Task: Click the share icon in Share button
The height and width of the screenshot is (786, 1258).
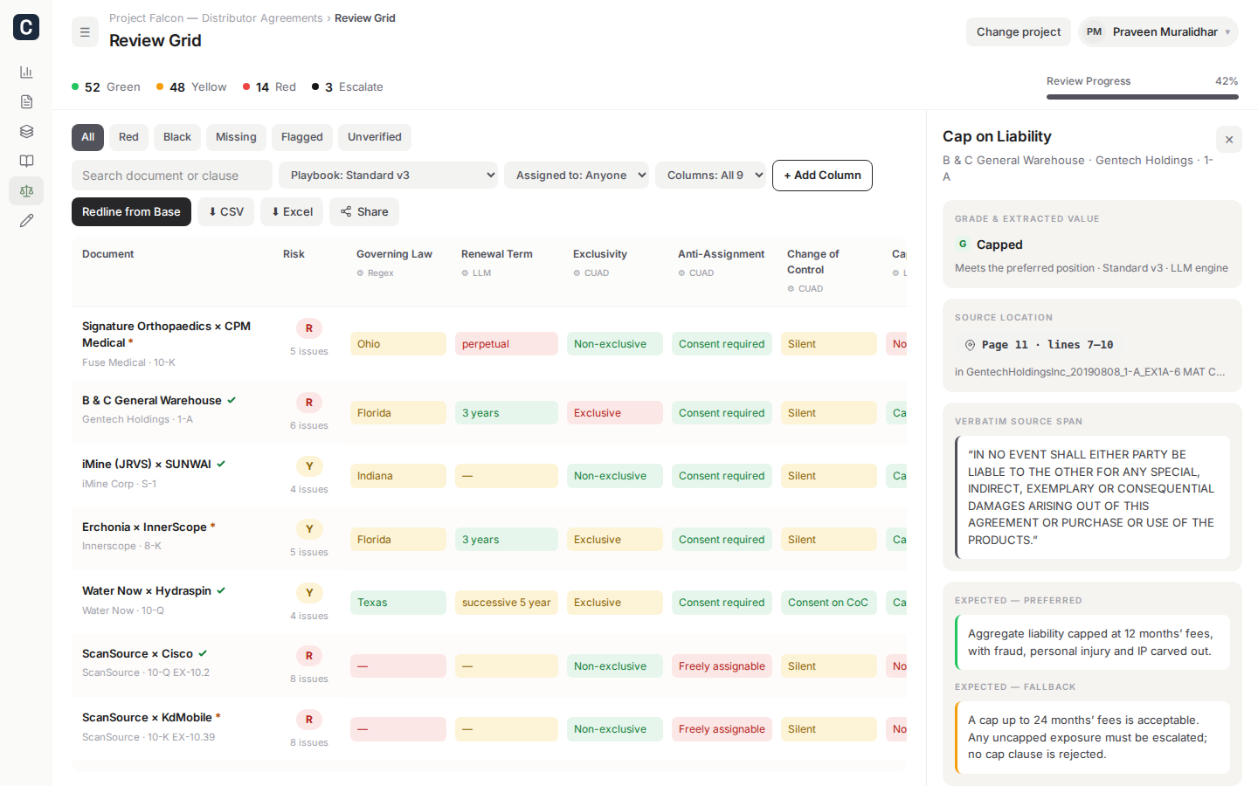Action: tap(346, 212)
